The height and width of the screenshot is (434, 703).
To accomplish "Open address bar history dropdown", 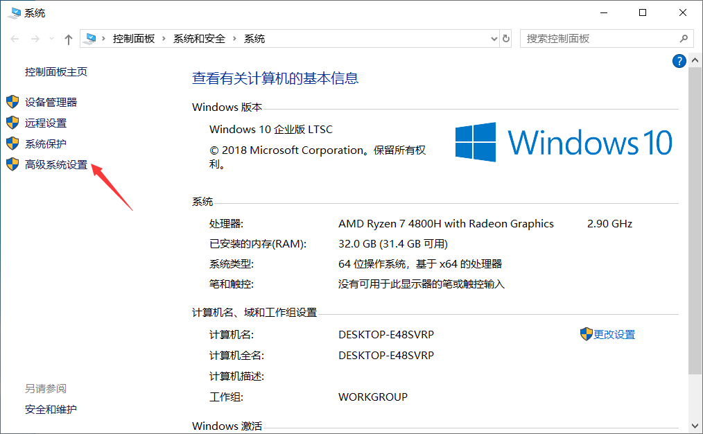I will pos(494,39).
